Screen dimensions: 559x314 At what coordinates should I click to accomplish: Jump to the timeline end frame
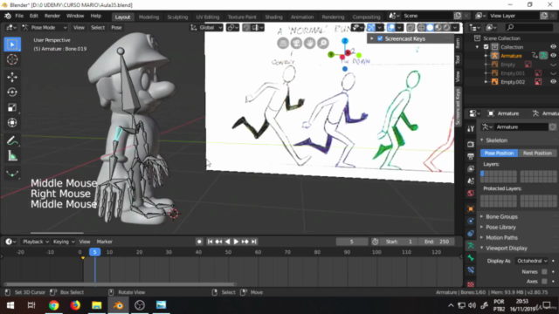coord(254,242)
